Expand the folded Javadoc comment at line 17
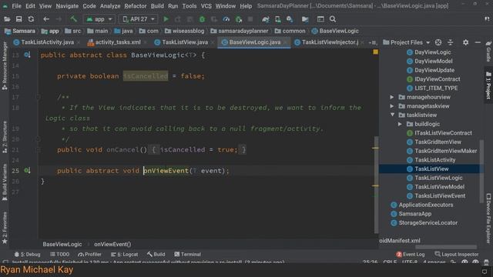The width and height of the screenshot is (493, 277). (38, 97)
